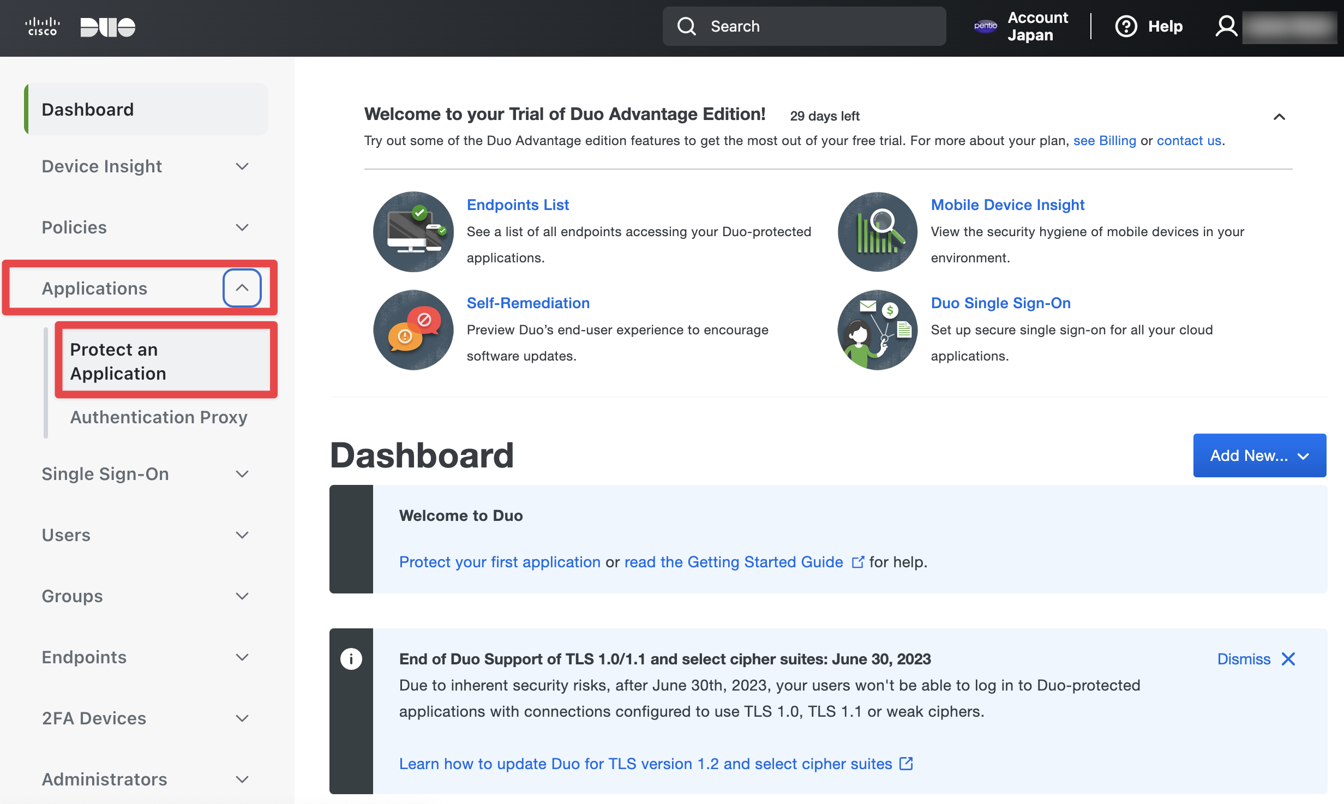Open the Mobile Device Insight link
1344x804 pixels.
(1007, 205)
